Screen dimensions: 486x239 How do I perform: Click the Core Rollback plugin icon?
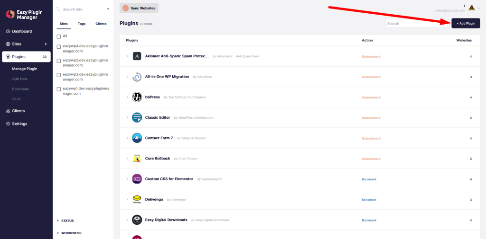(137, 158)
